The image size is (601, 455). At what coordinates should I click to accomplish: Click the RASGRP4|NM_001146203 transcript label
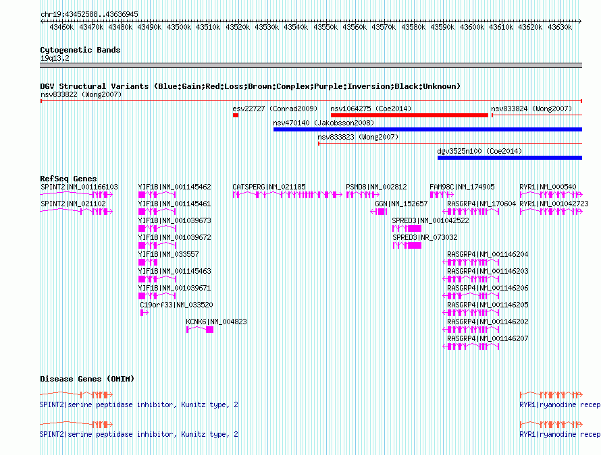click(488, 271)
